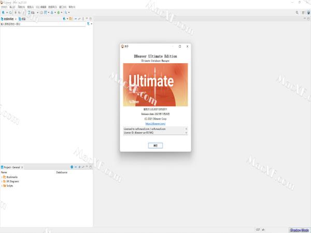Open the SQL 编辑器 menu

(41, 7)
